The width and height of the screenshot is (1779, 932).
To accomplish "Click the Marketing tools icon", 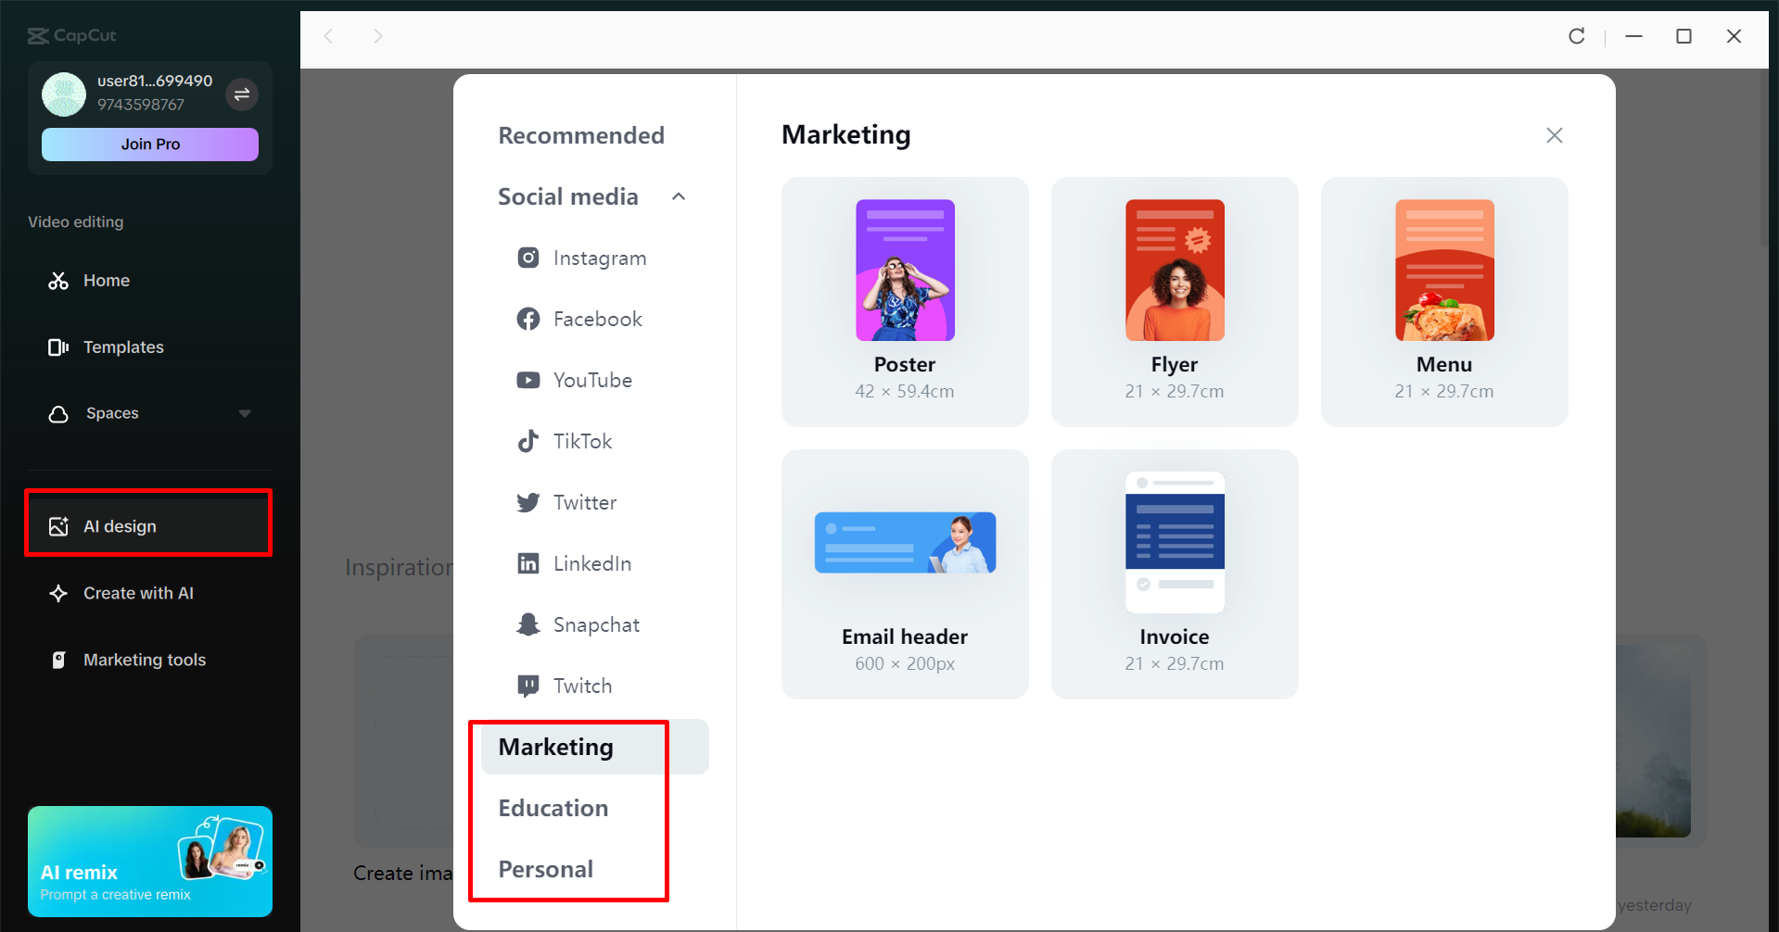I will coord(58,660).
